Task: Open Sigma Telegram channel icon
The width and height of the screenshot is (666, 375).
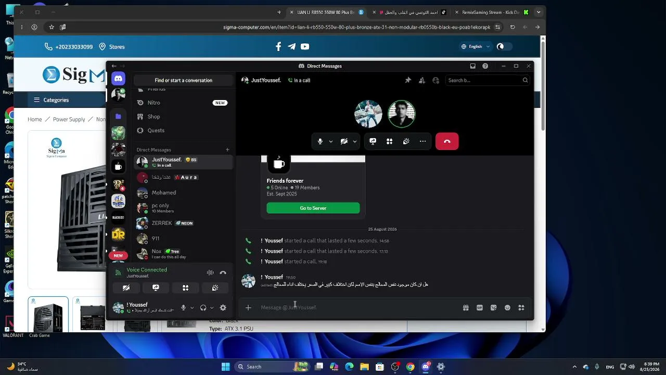Action: click(x=291, y=47)
